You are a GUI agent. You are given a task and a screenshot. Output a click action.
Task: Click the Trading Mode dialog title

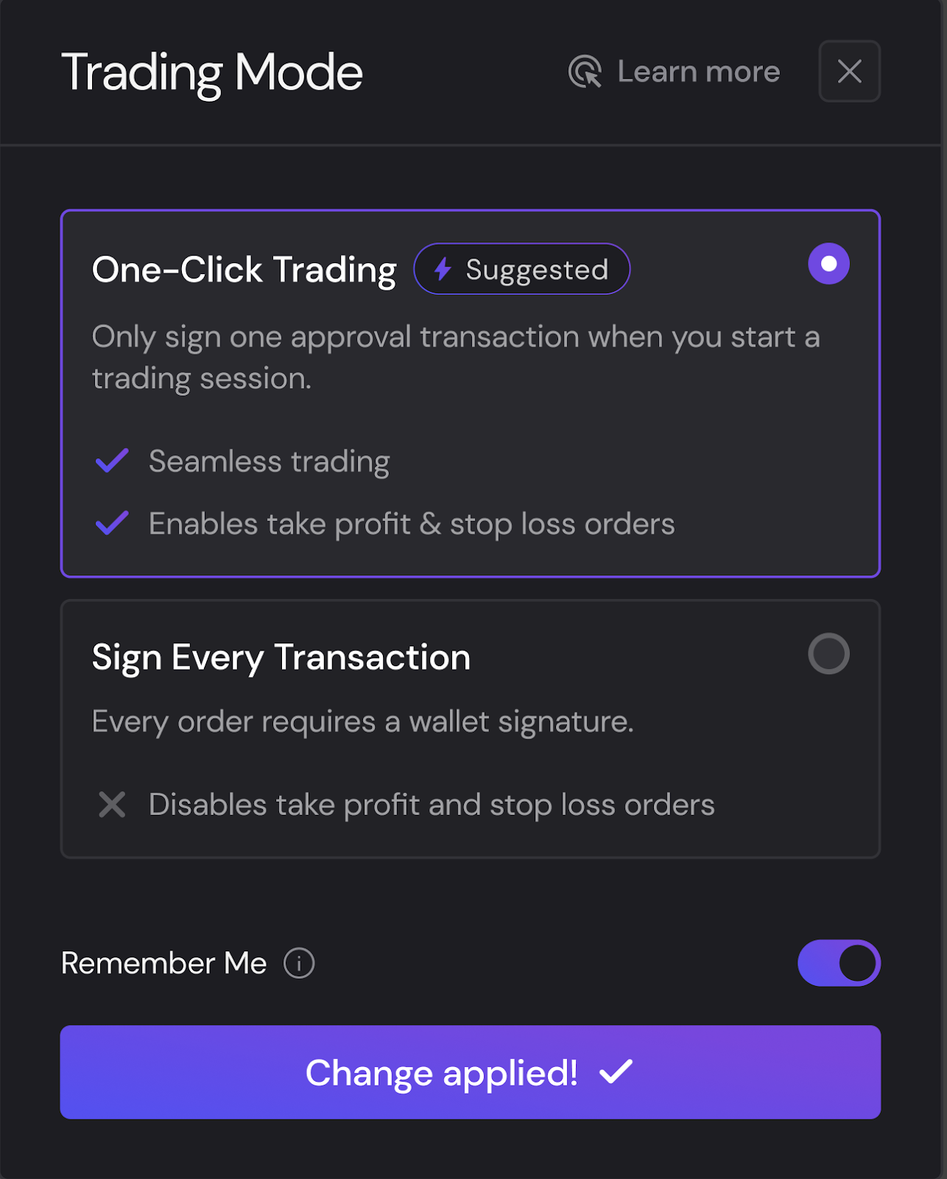coord(212,72)
